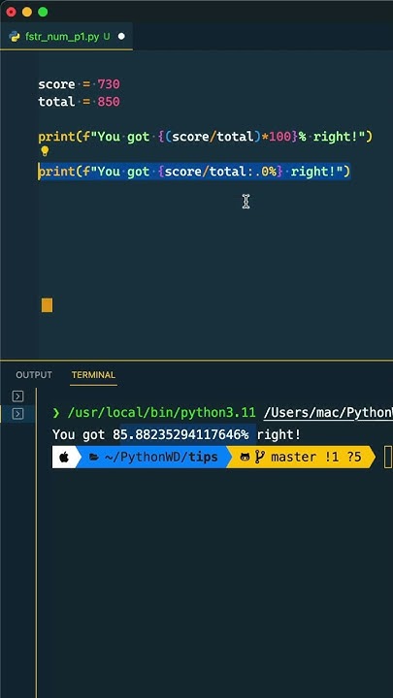The height and width of the screenshot is (698, 393).
Task: Click the GitHub cat icon in the prompt
Action: click(246, 457)
